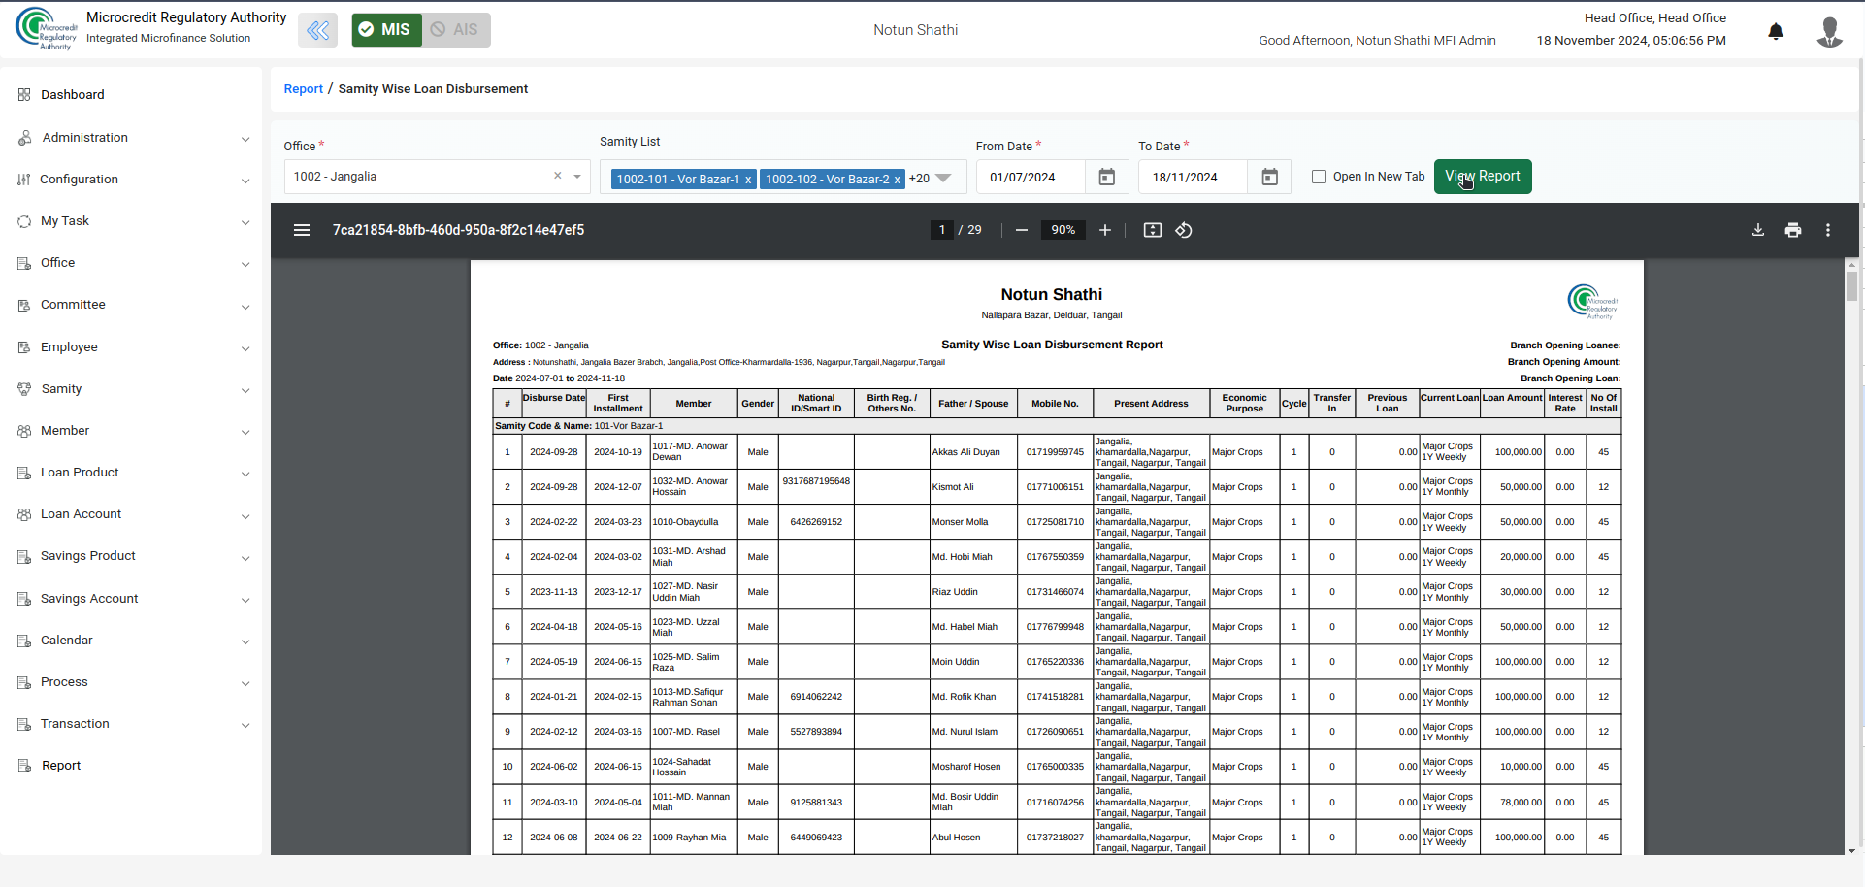This screenshot has height=887, width=1865.
Task: Expand the Loan Product menu chevron
Action: point(245,474)
